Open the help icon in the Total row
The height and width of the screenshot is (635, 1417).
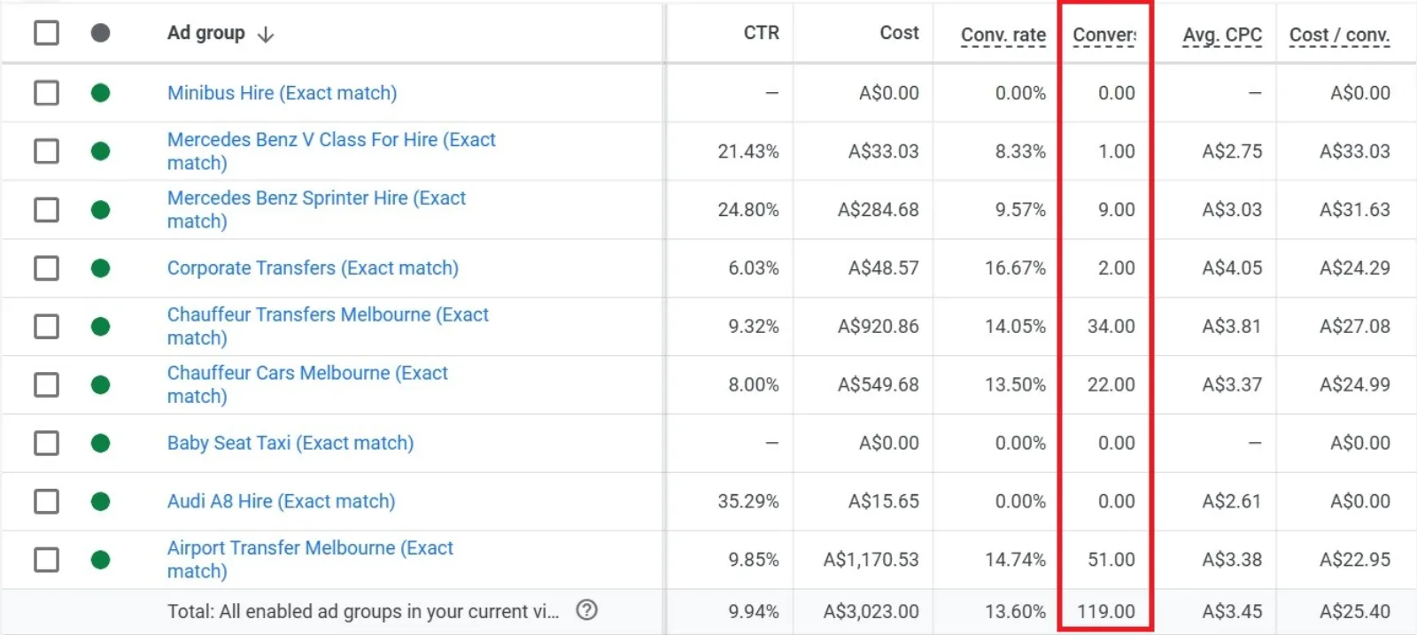click(x=586, y=610)
